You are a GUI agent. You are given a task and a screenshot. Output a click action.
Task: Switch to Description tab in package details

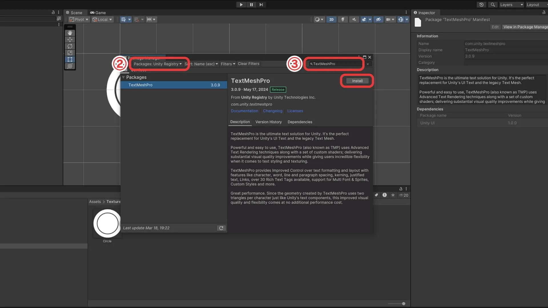(x=240, y=122)
